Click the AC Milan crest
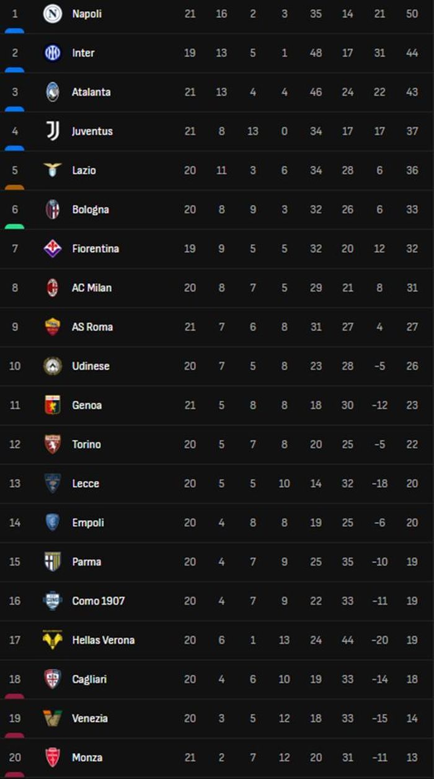 coord(53,287)
